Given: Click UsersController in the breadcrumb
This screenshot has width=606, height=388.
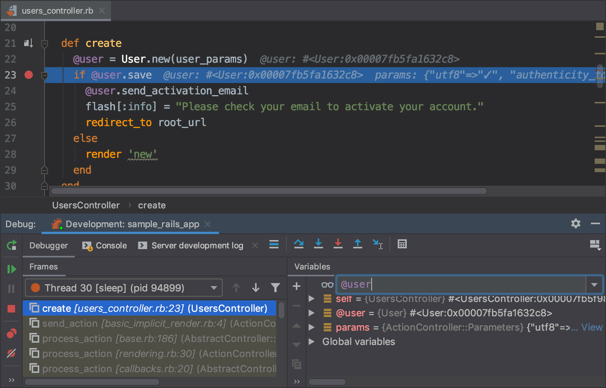Looking at the screenshot, I should coord(86,205).
